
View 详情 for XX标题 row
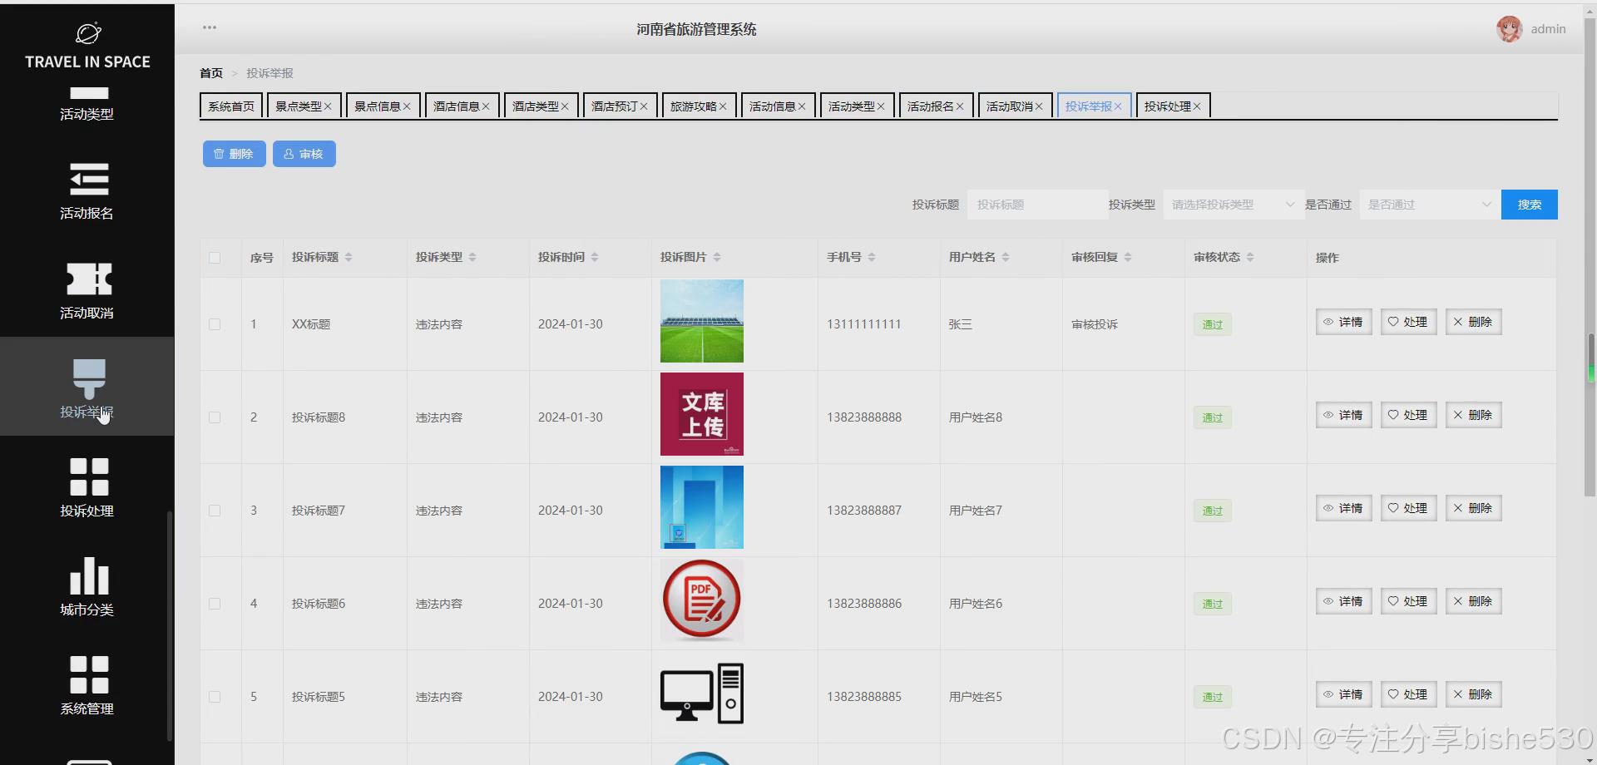pos(1344,323)
